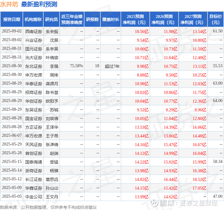The height and width of the screenshot is (210, 224).
Task: Click the 8.29亿 2026 forecast
Action: coord(171,110)
